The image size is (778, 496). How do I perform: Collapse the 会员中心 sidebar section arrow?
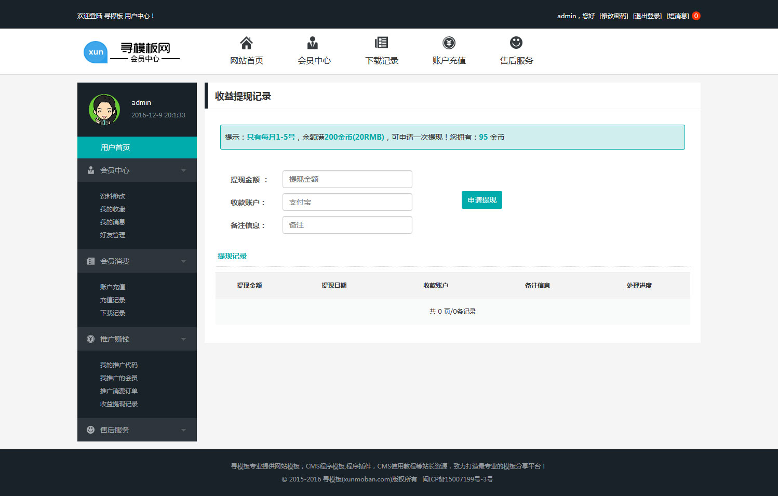pos(183,170)
